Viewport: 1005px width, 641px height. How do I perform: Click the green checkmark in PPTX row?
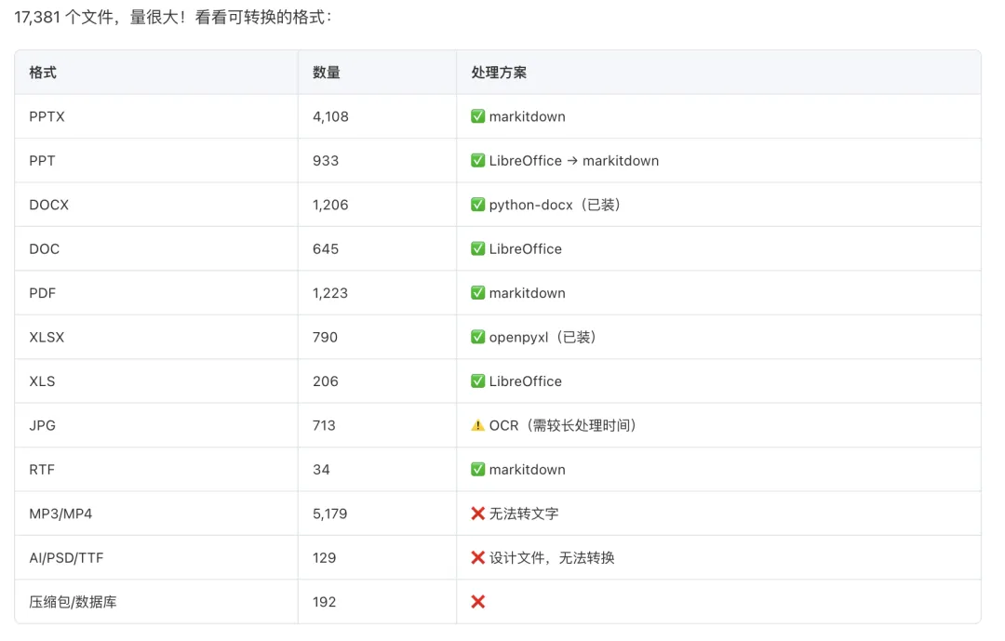pos(477,116)
